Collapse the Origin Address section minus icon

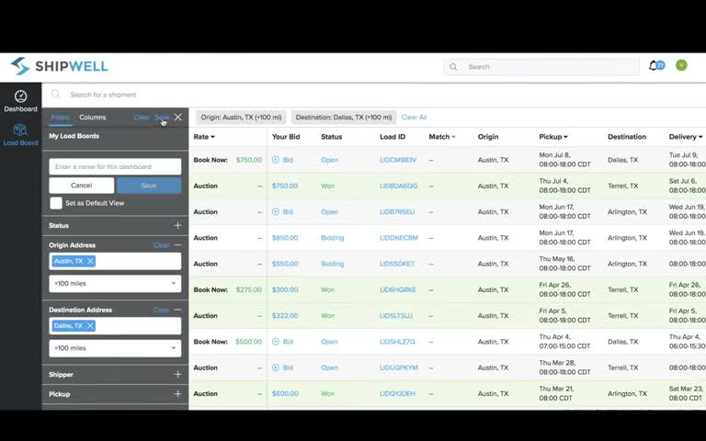pyautogui.click(x=177, y=245)
